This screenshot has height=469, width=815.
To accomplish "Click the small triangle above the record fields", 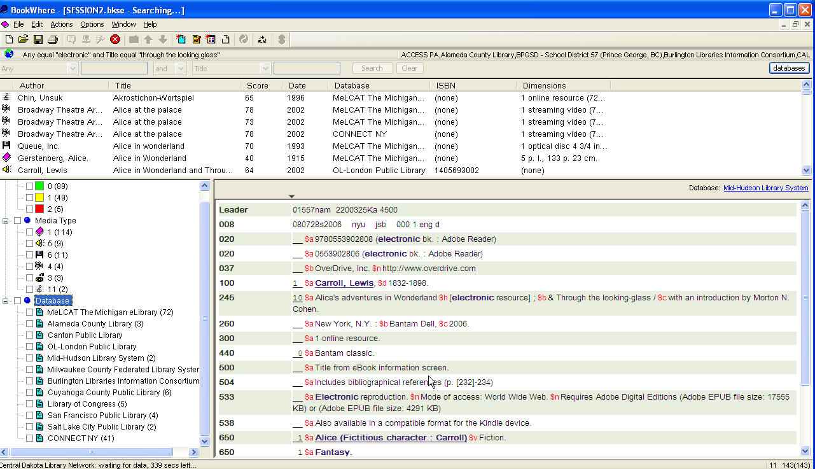I will click(291, 195).
